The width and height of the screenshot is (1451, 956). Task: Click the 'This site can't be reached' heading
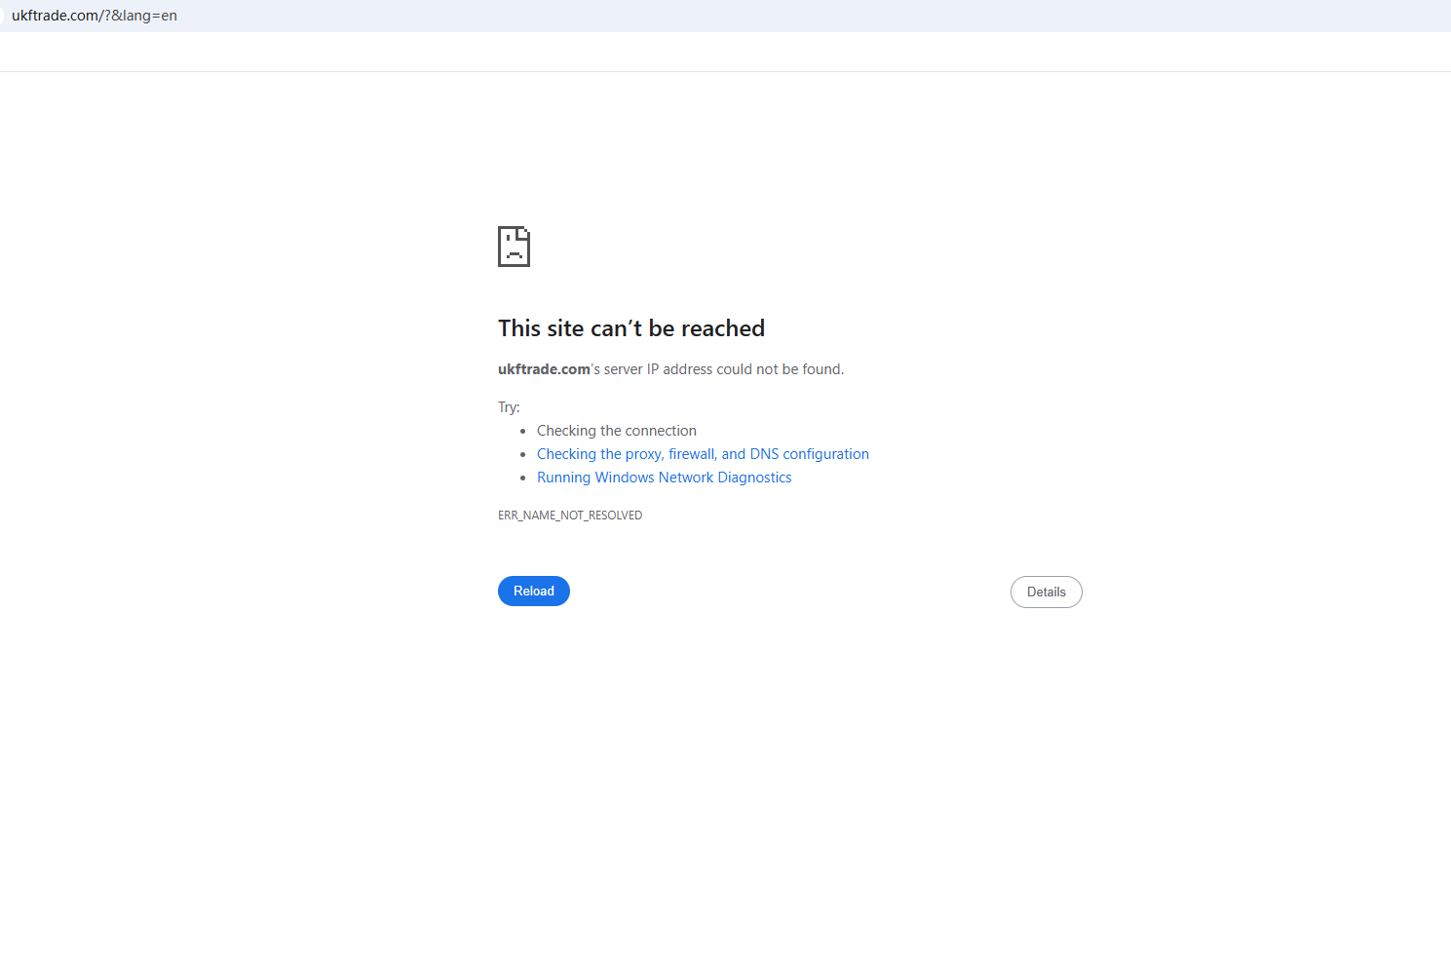click(631, 328)
